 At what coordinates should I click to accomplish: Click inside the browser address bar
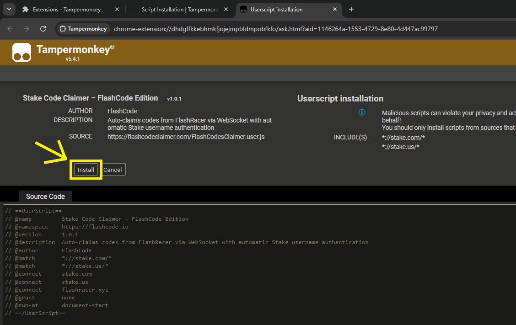[274, 28]
